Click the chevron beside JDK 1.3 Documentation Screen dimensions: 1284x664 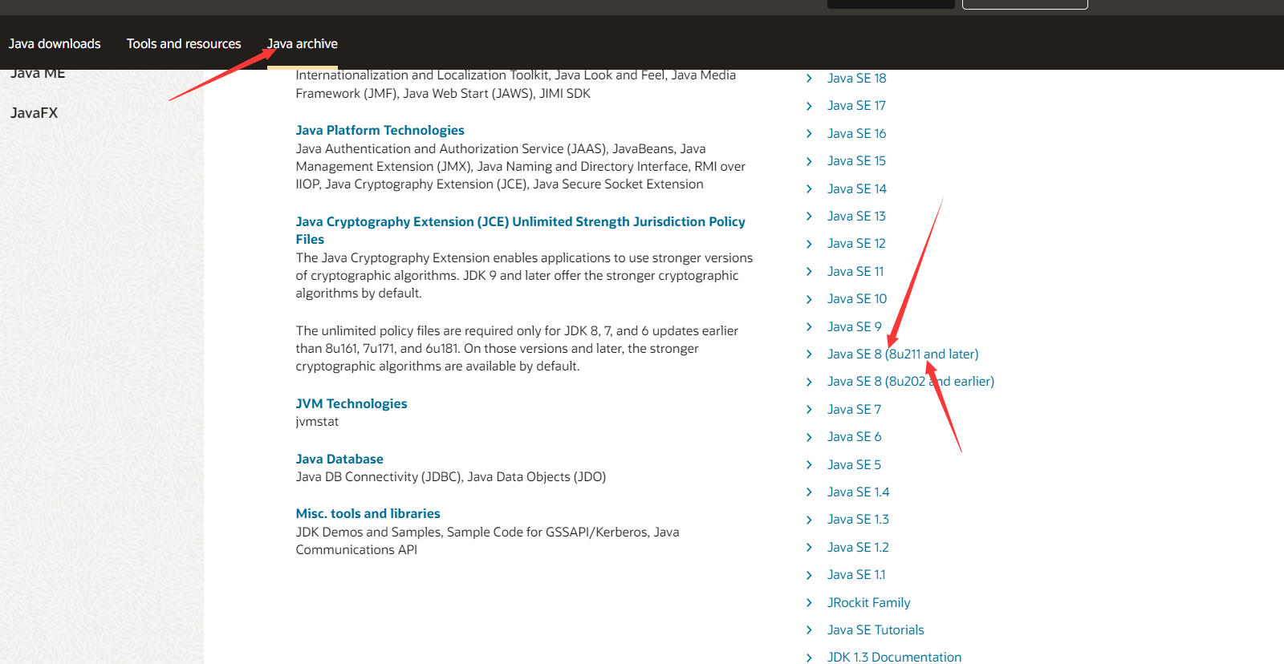point(809,658)
